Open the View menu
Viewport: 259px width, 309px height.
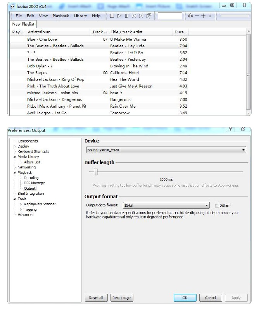[43, 16]
